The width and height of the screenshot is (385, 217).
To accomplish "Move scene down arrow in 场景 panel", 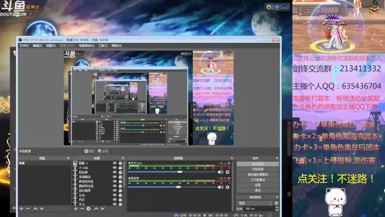I will 42,209.
